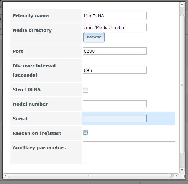Viewport: 188px width, 184px height.
Task: Click the horizontal scrollbar right arrow
Action: click(176, 176)
